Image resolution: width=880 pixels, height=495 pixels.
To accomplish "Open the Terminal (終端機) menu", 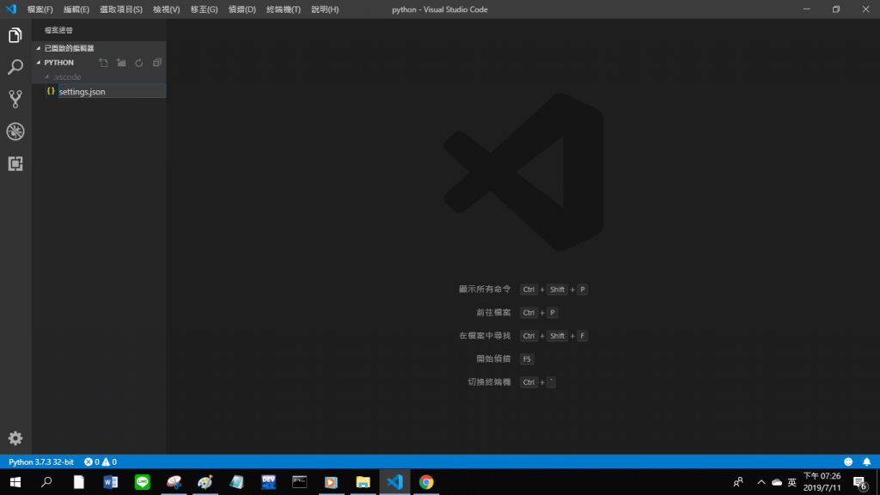I will [x=284, y=9].
